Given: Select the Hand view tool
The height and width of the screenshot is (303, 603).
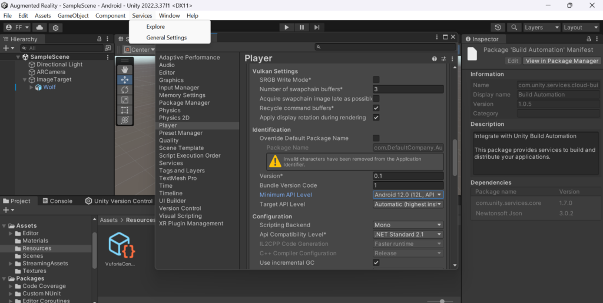Looking at the screenshot, I should [125, 70].
